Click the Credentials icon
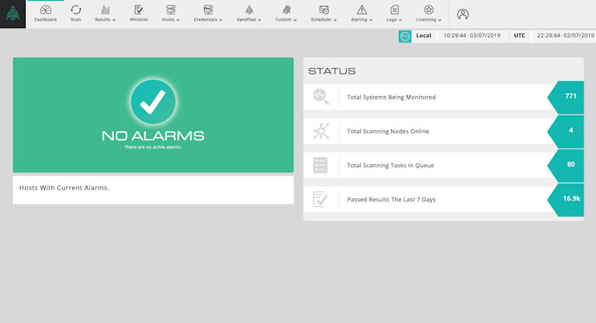Viewport: 596px width, 323px height. [x=208, y=10]
